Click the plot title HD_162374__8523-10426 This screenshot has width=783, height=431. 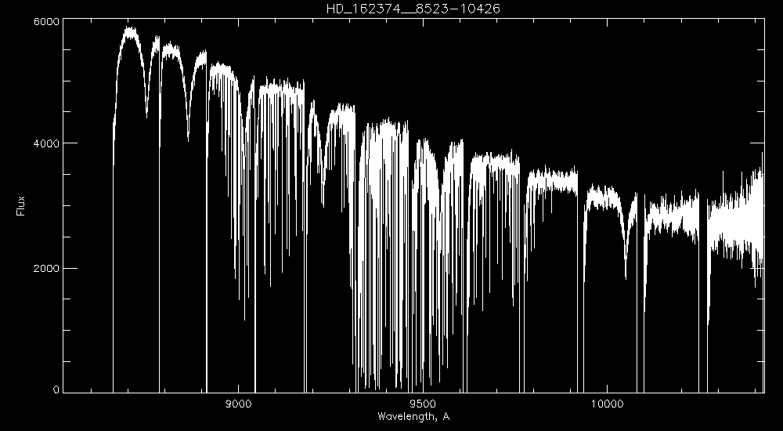click(413, 9)
